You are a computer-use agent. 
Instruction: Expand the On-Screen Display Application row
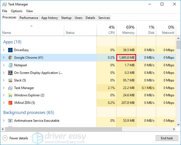(4, 73)
